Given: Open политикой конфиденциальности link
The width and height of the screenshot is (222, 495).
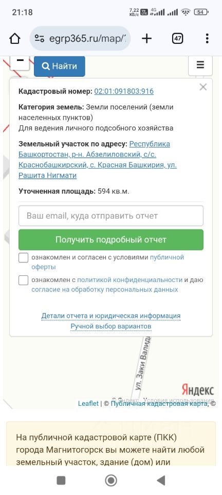Looking at the screenshot, I should [x=129, y=279].
